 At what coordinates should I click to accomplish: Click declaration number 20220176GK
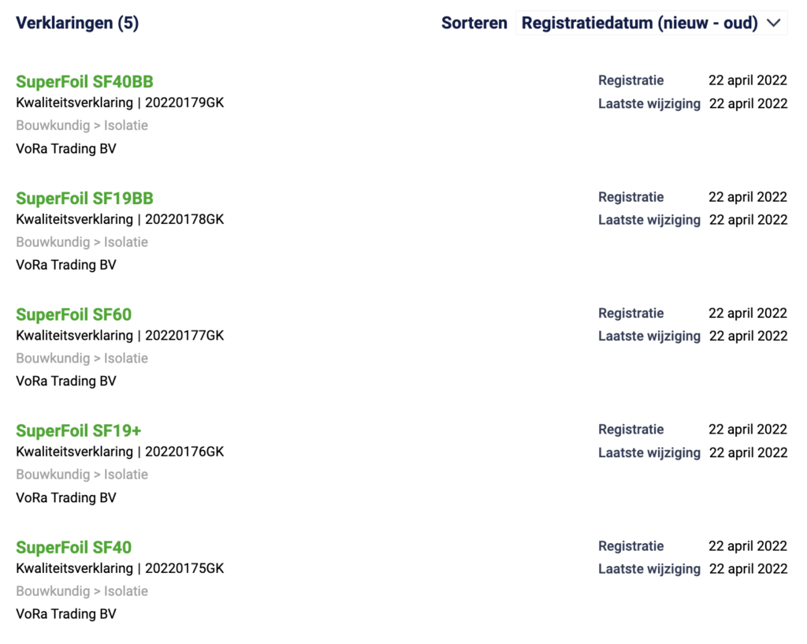click(x=184, y=452)
